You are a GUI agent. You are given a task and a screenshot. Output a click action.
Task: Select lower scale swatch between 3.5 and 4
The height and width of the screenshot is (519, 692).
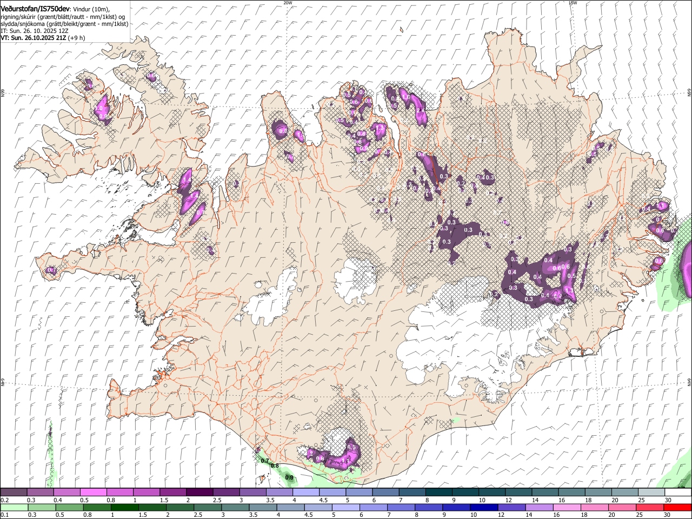[263, 507]
